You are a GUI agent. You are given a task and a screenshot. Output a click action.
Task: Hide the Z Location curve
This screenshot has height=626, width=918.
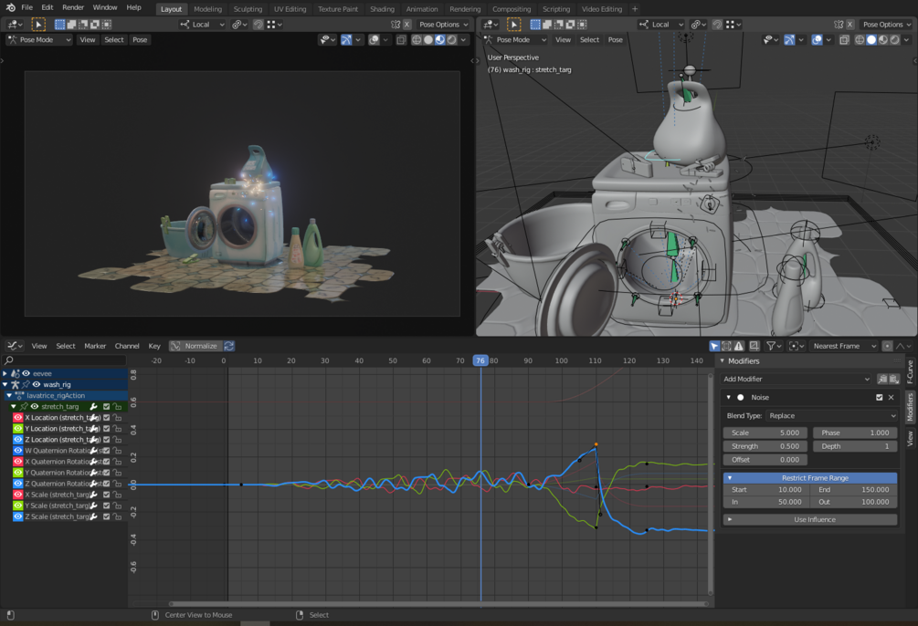tap(18, 440)
